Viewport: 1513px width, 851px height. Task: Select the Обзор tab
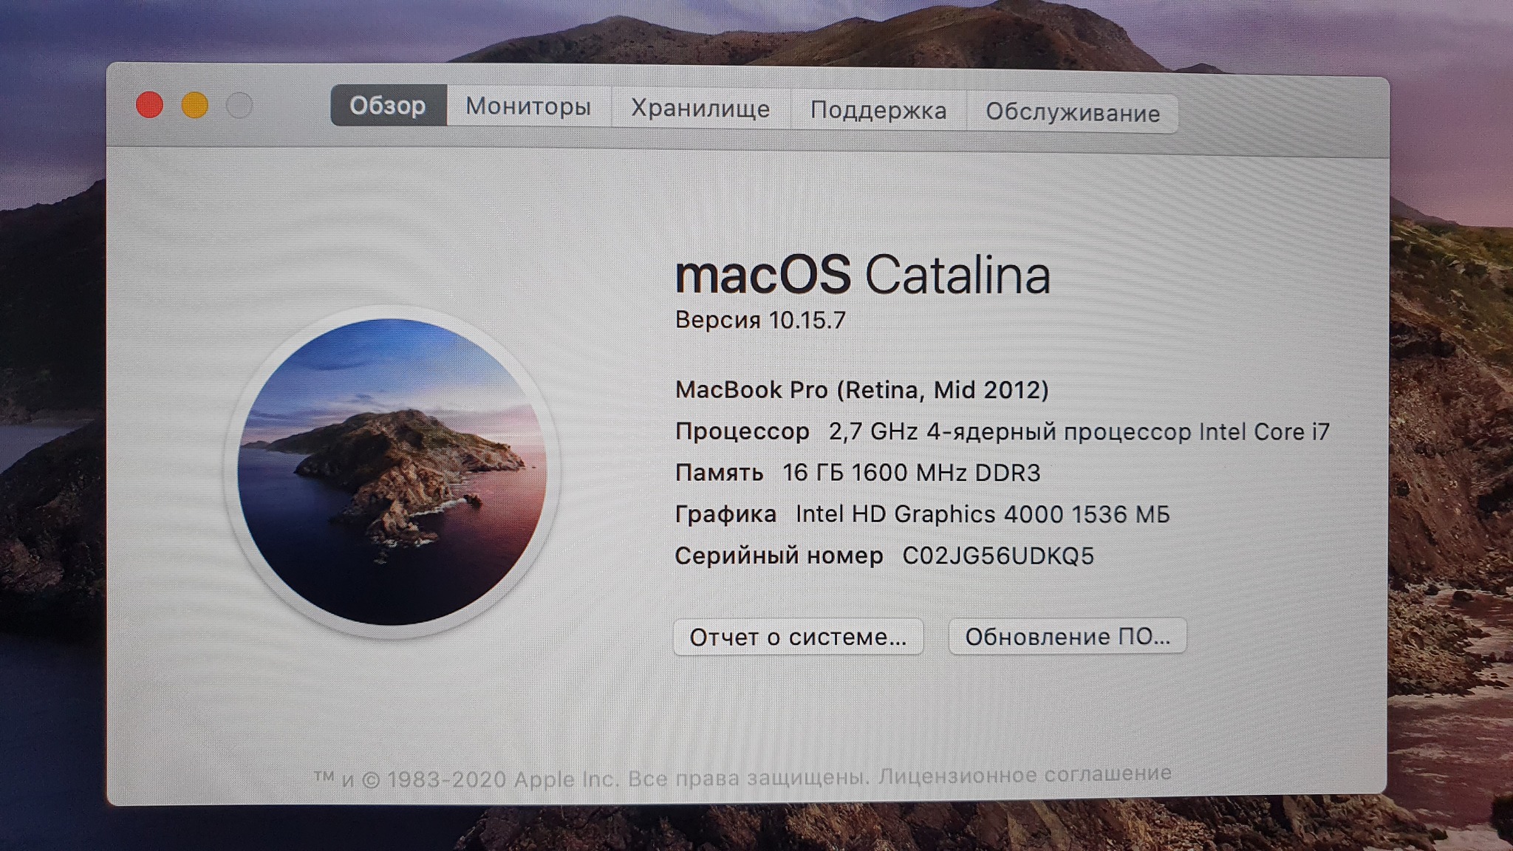[x=388, y=106]
